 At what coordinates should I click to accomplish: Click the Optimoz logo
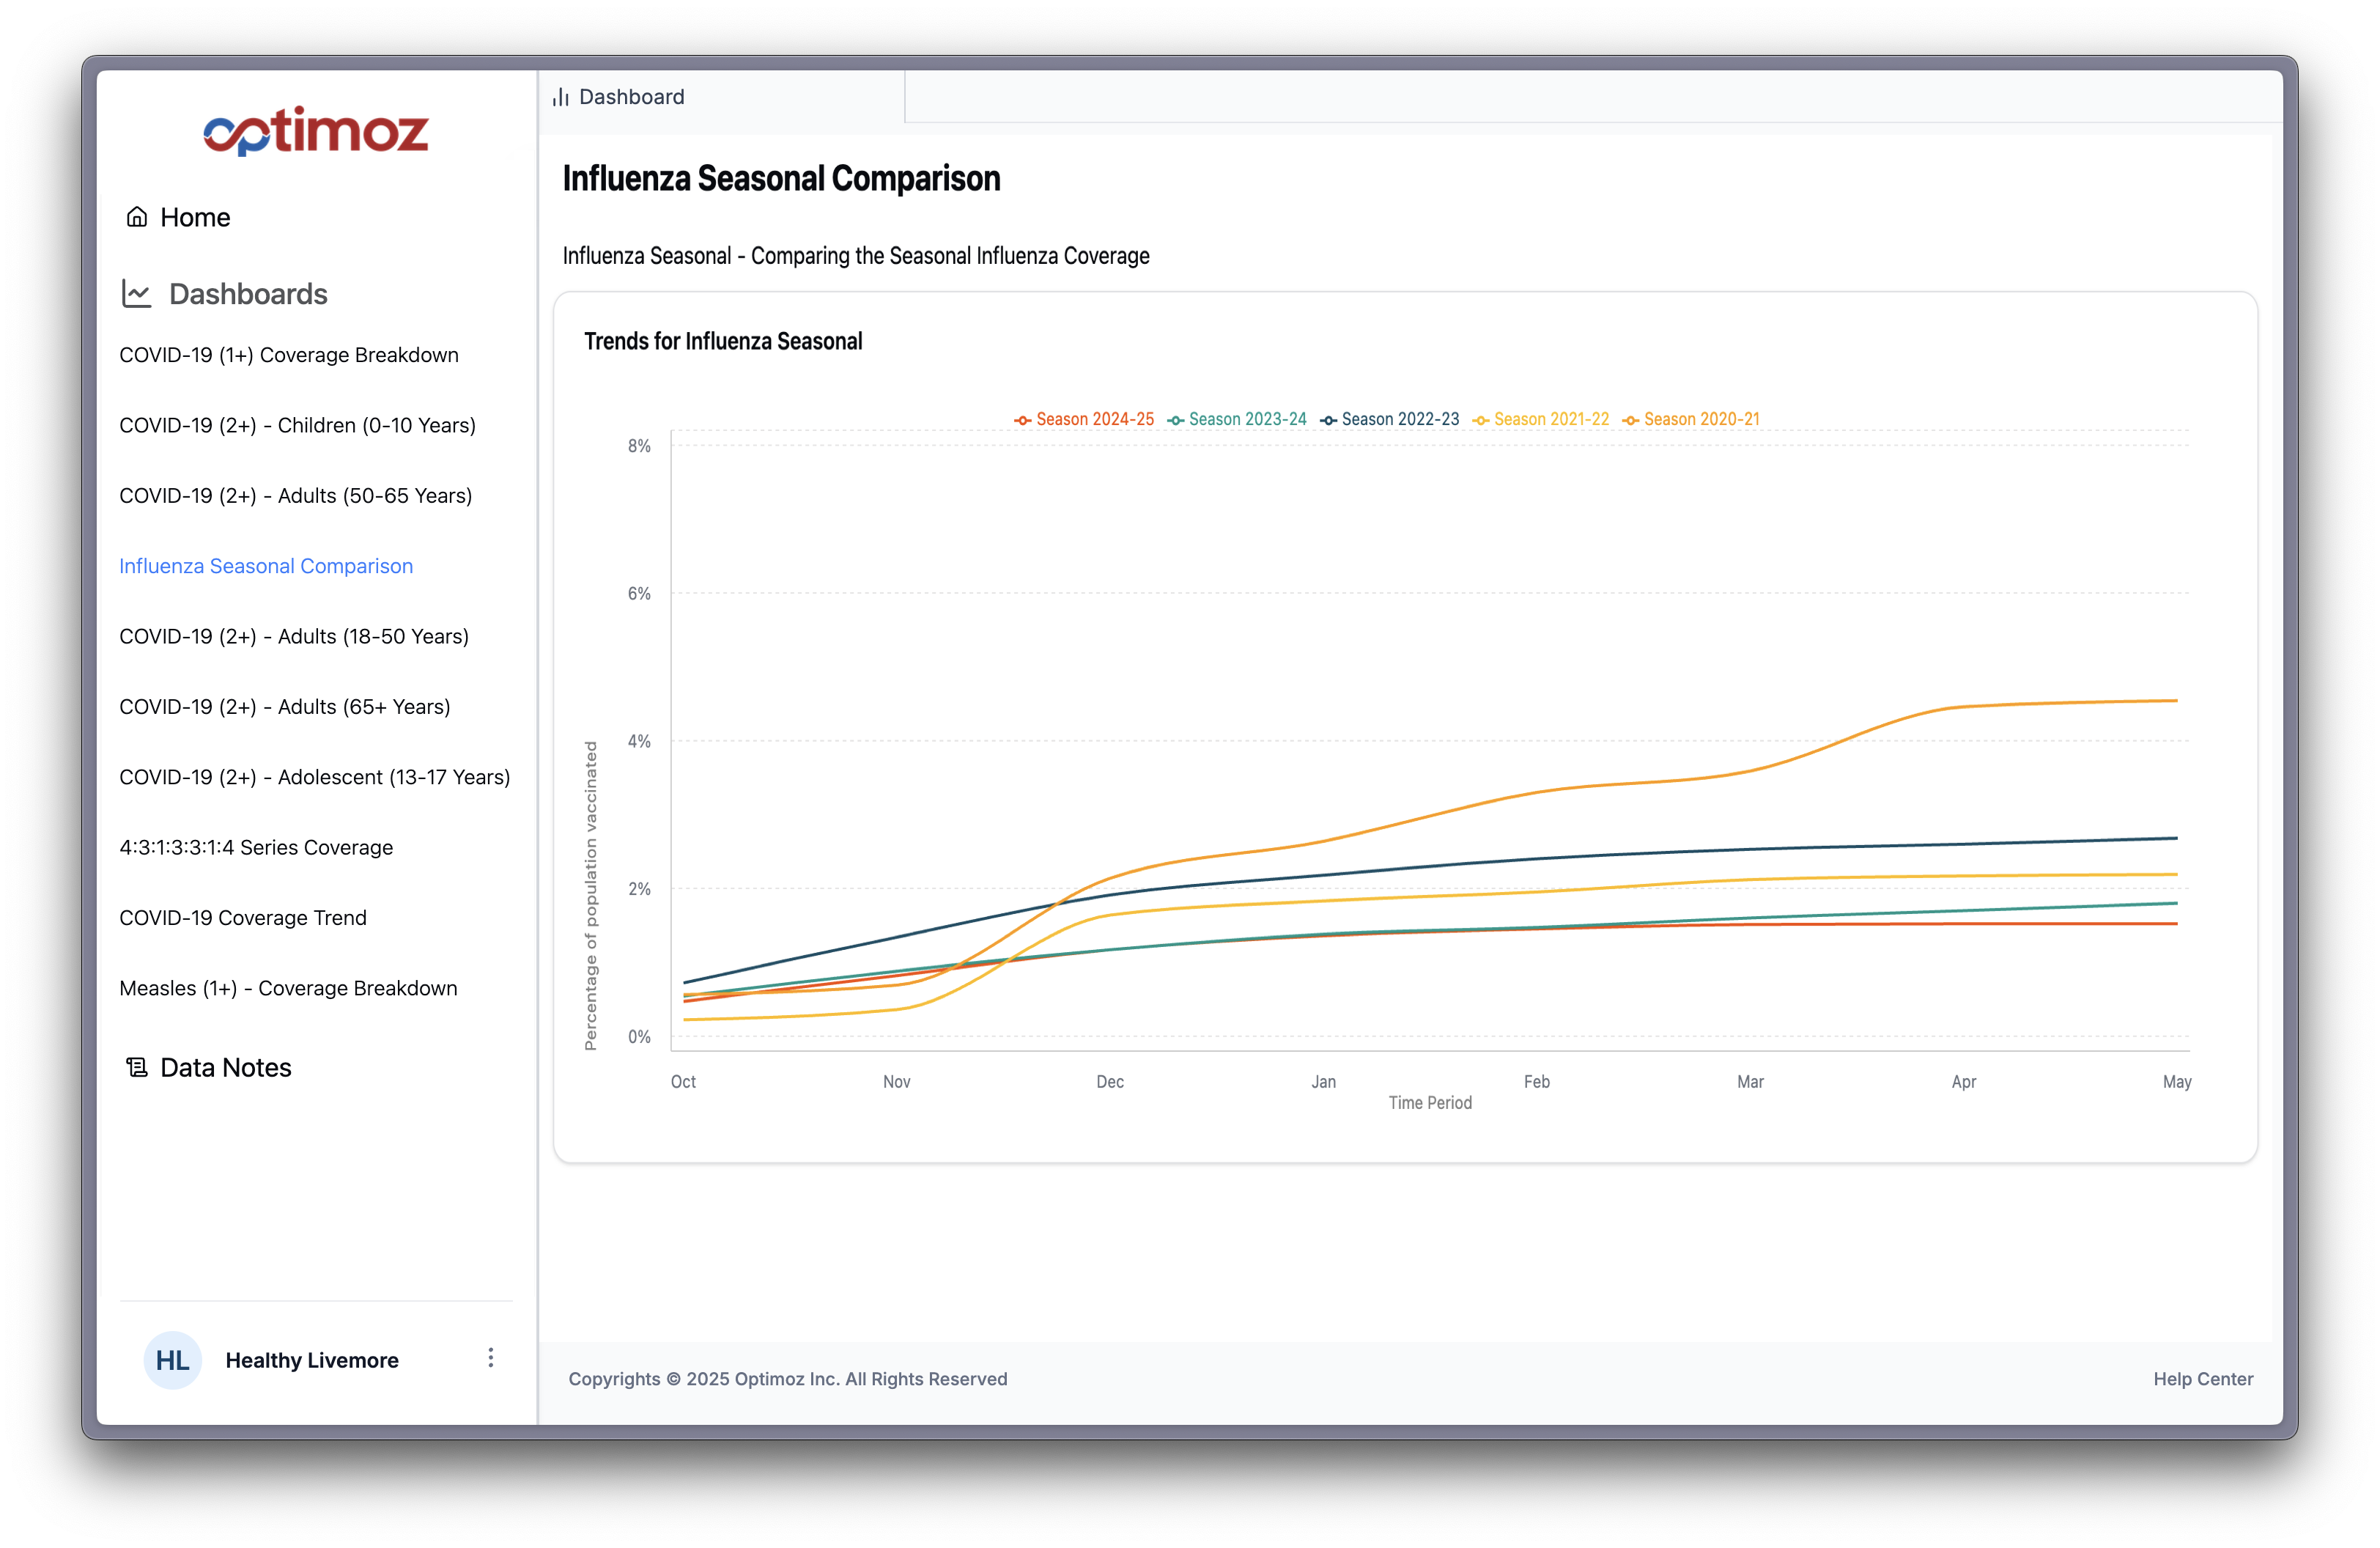coord(316,130)
